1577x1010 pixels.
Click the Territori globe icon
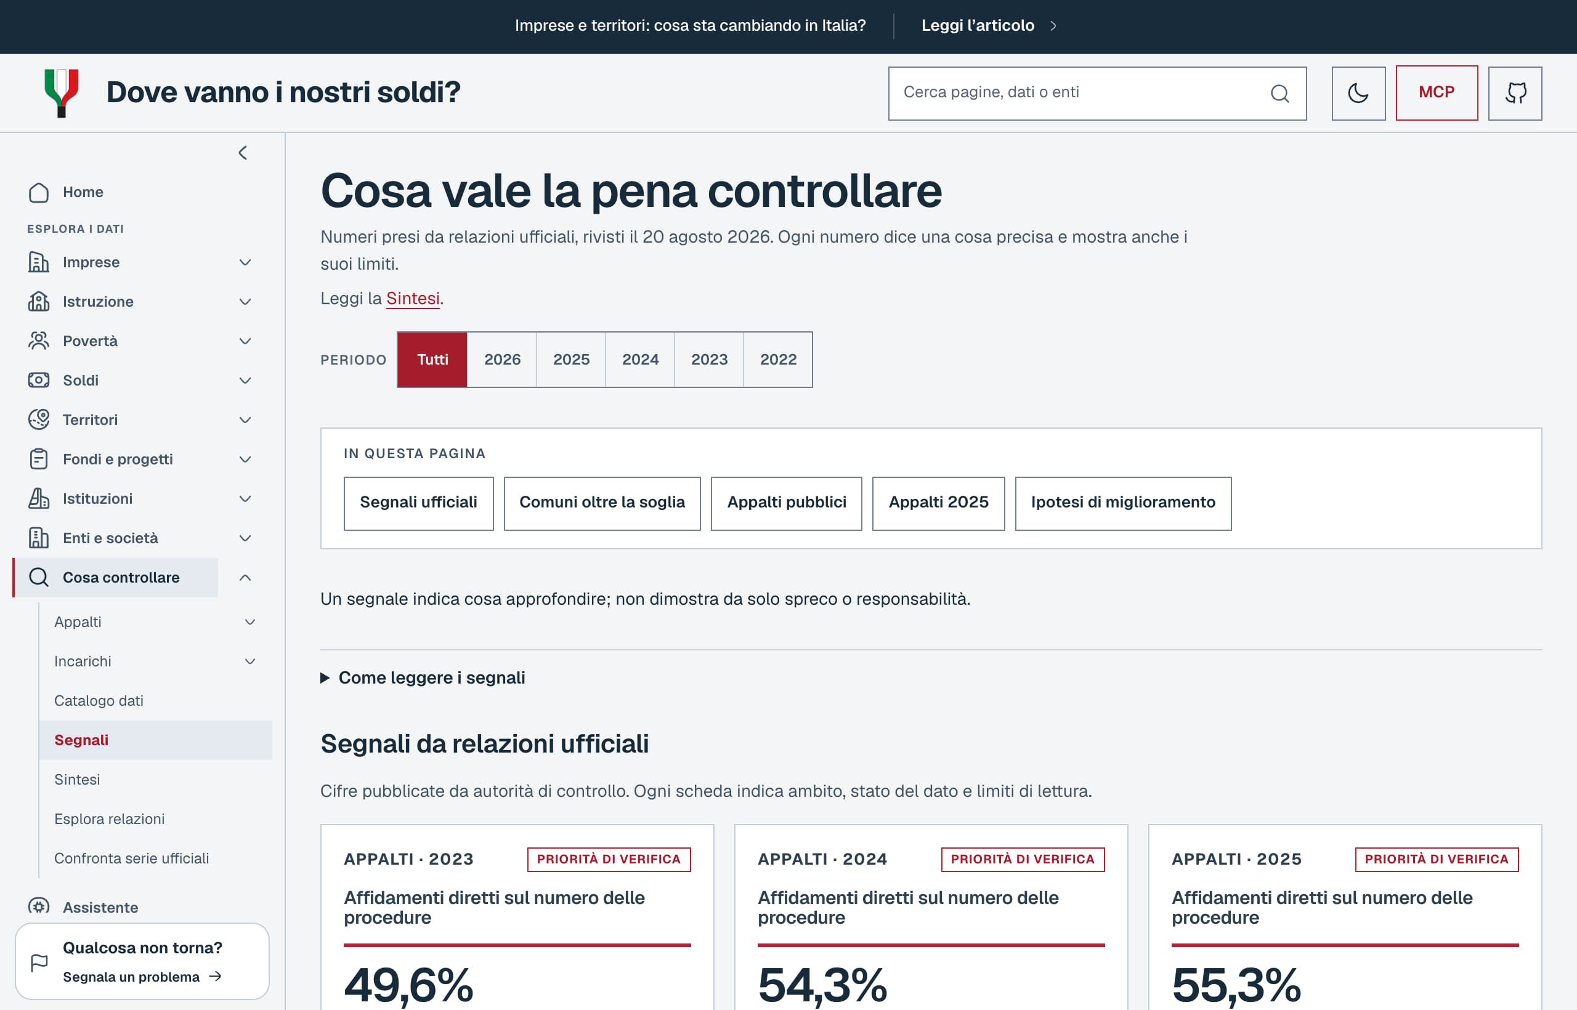coord(39,420)
